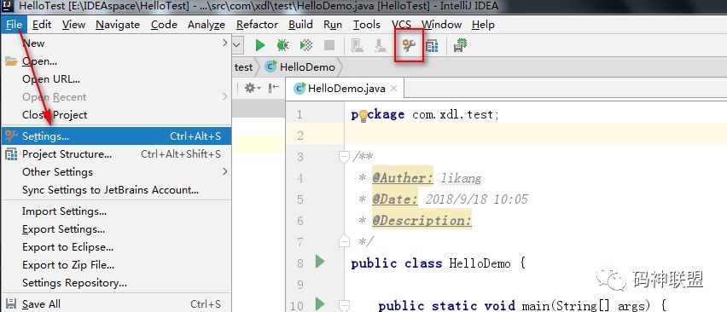Screen dimensions: 727x312
Task: Open the File menu
Action: pyautogui.click(x=15, y=25)
